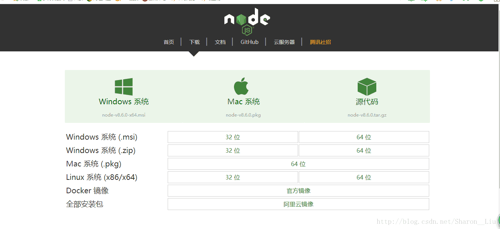Open the 云服务器 nav item
500x229 pixels.
coord(284,42)
